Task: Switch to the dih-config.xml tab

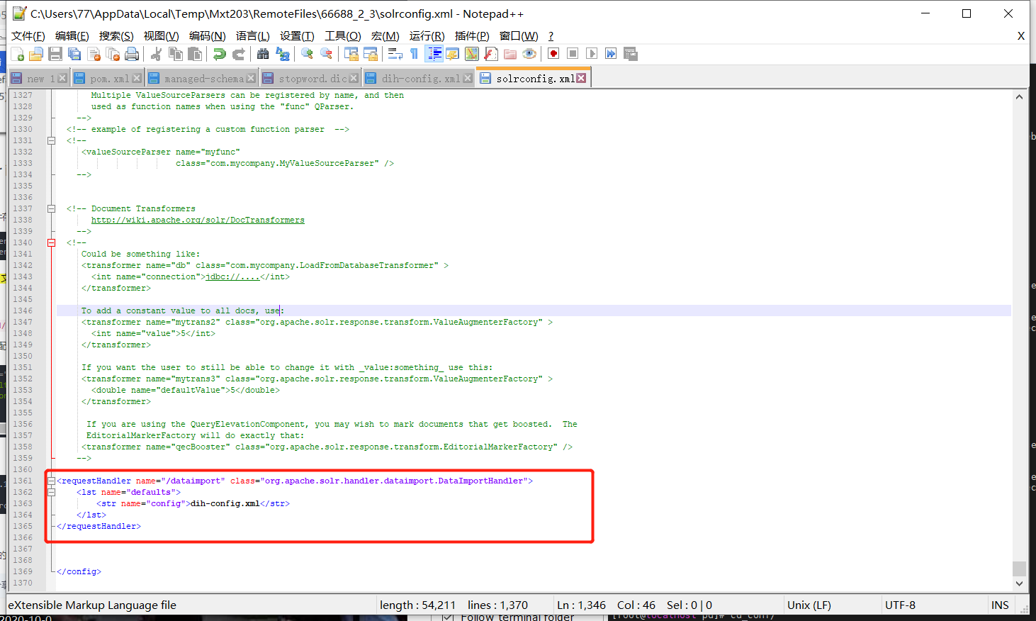Action: 420,79
